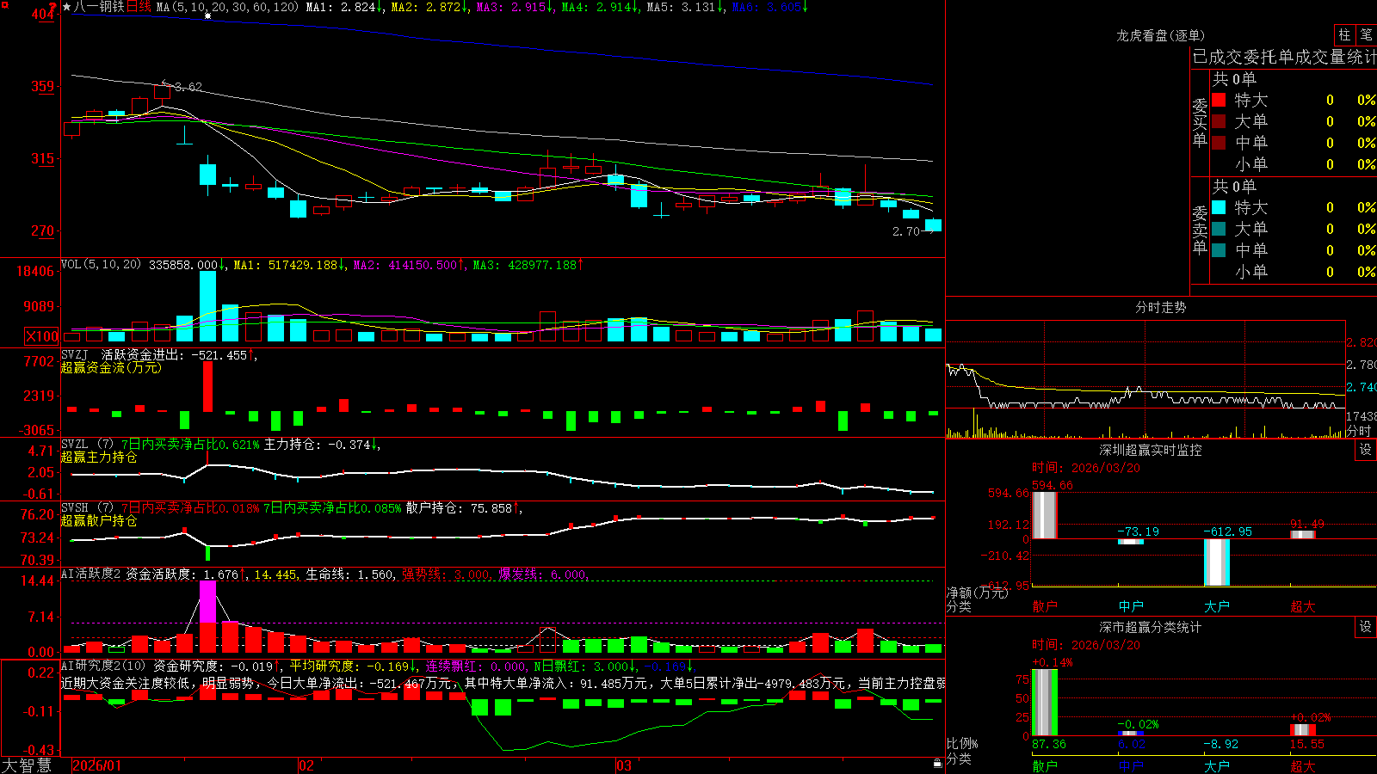The image size is (1377, 774).
Task: Click the 87.36 percentage under 散户
Action: 1049,744
